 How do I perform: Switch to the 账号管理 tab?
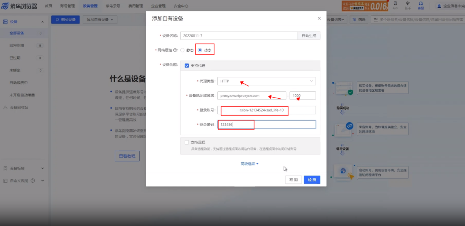[x=67, y=6]
